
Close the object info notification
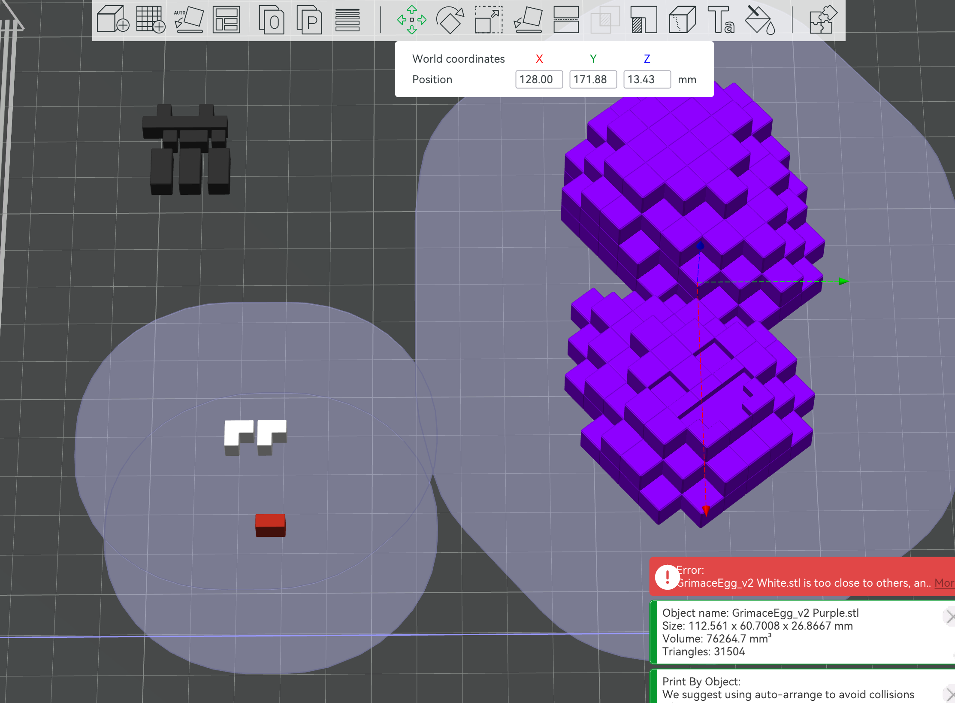[x=949, y=617]
